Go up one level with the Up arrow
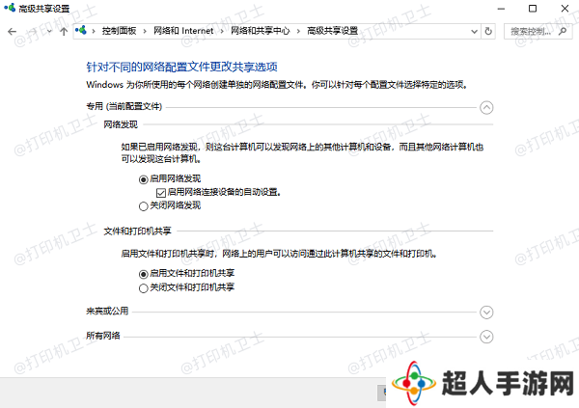Viewport: 579px width, 408px height. pos(64,31)
